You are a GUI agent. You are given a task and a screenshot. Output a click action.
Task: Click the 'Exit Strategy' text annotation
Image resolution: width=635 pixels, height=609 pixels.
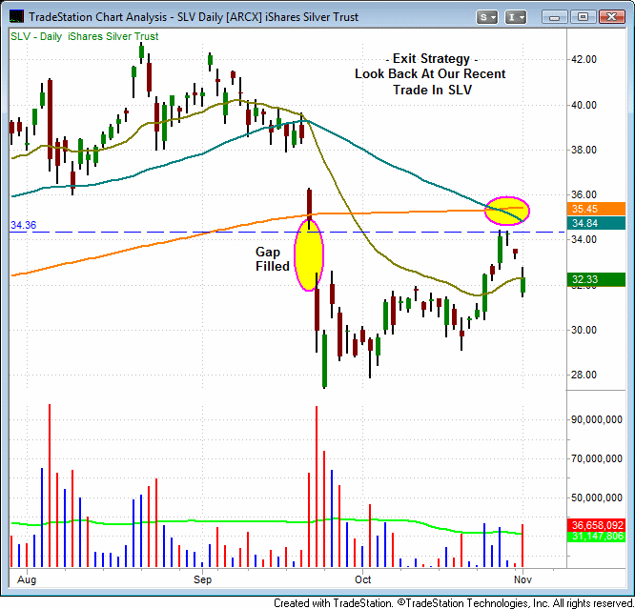(431, 59)
